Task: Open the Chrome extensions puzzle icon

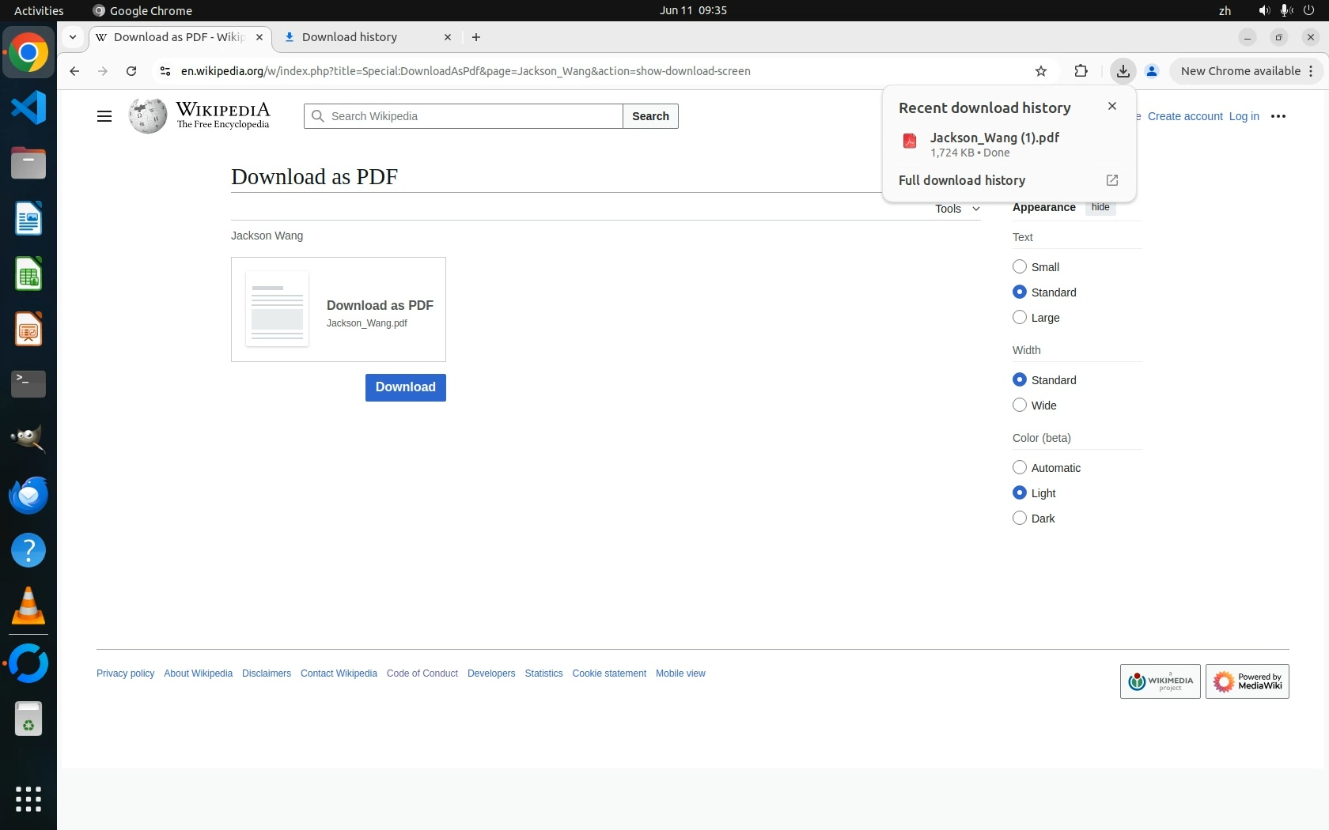Action: pyautogui.click(x=1081, y=71)
